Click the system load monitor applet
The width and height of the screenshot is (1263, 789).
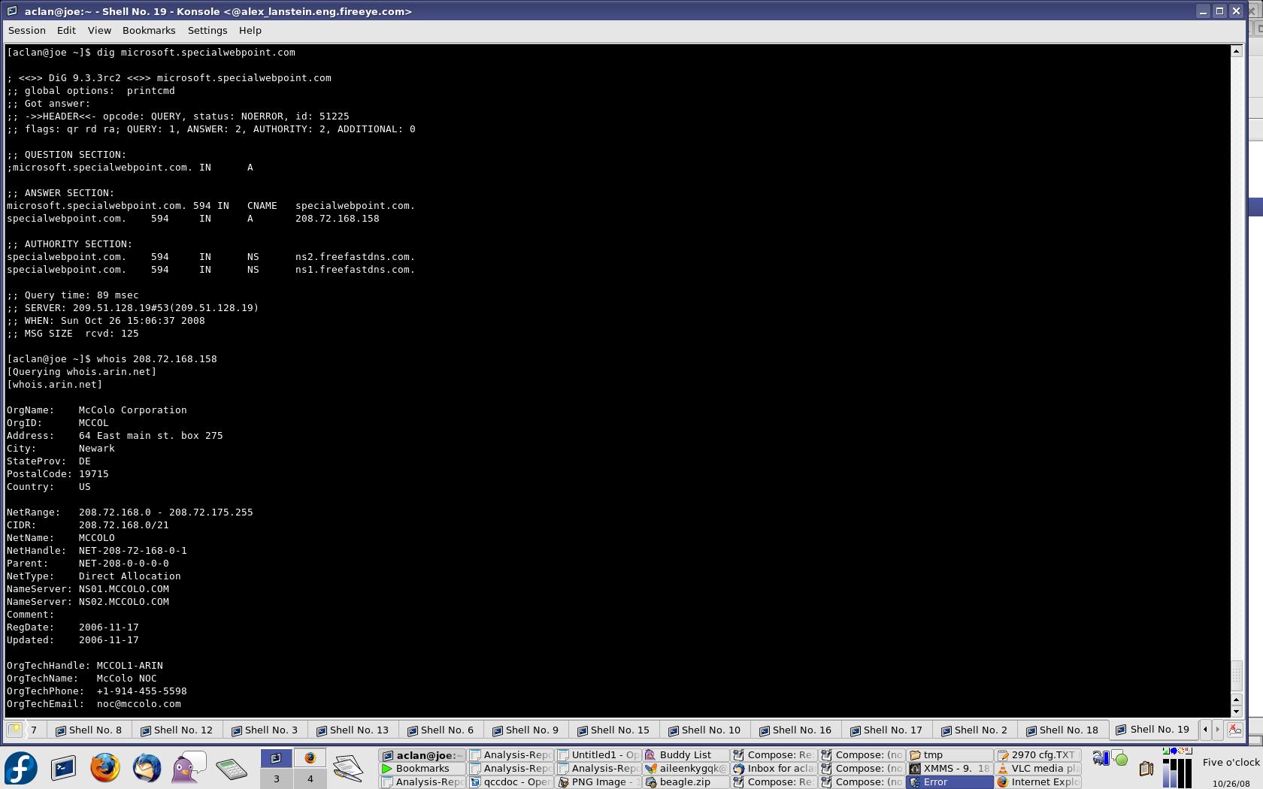pos(1177,768)
